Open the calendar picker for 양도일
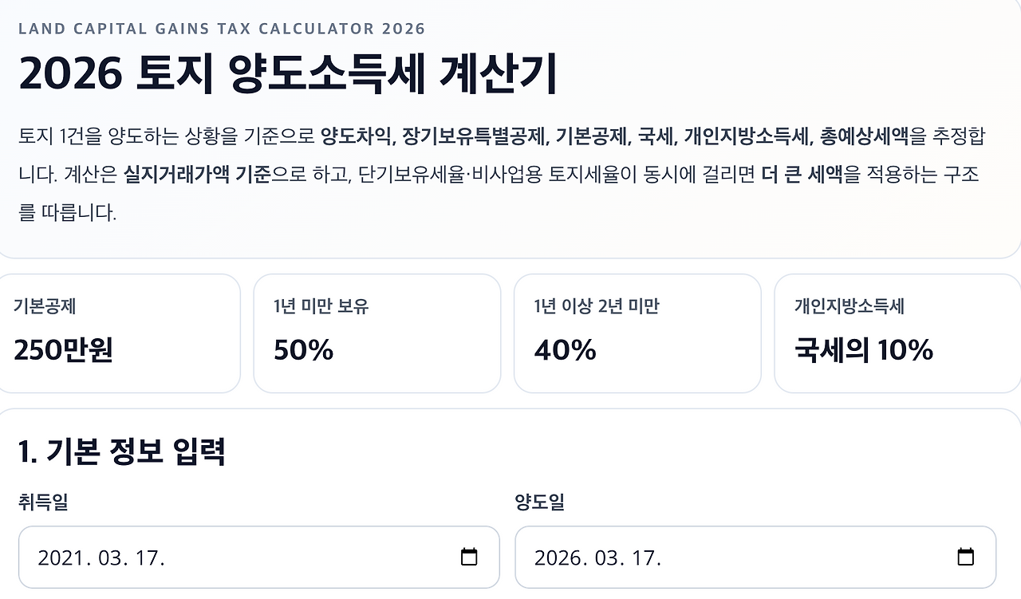 967,557
